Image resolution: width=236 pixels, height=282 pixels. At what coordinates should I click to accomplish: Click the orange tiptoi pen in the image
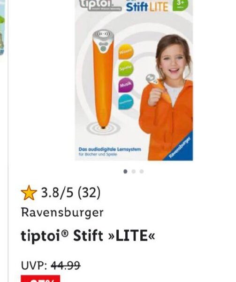click(103, 79)
